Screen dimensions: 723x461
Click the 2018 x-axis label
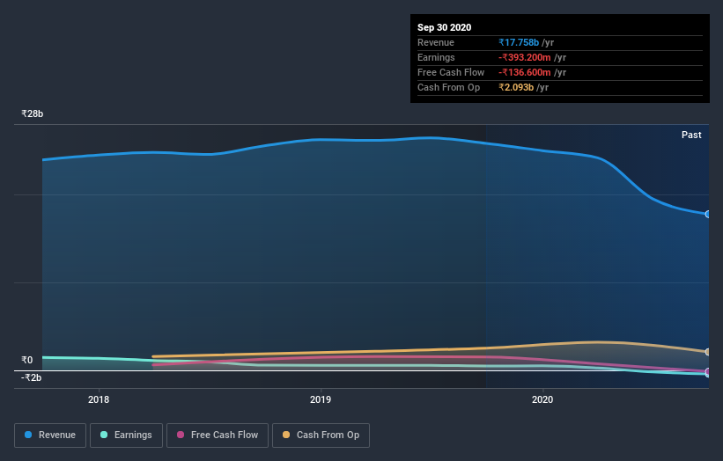tap(99, 399)
